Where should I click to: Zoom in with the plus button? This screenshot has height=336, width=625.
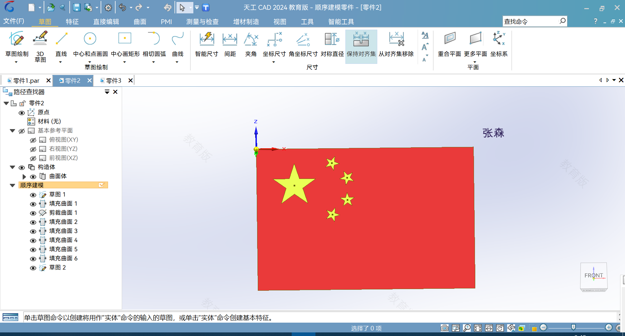(609, 328)
